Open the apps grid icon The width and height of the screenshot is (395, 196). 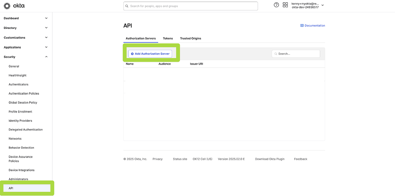coord(285,5)
